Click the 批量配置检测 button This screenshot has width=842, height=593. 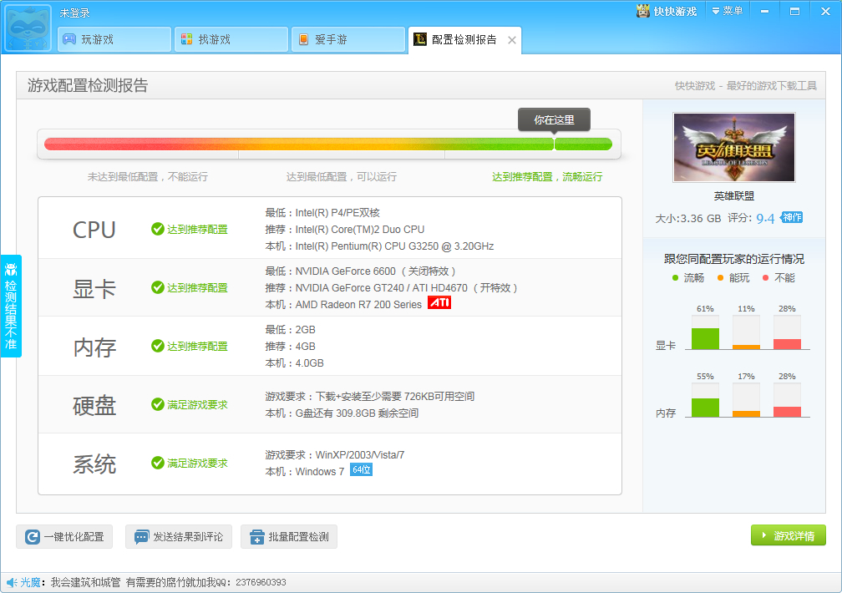289,536
